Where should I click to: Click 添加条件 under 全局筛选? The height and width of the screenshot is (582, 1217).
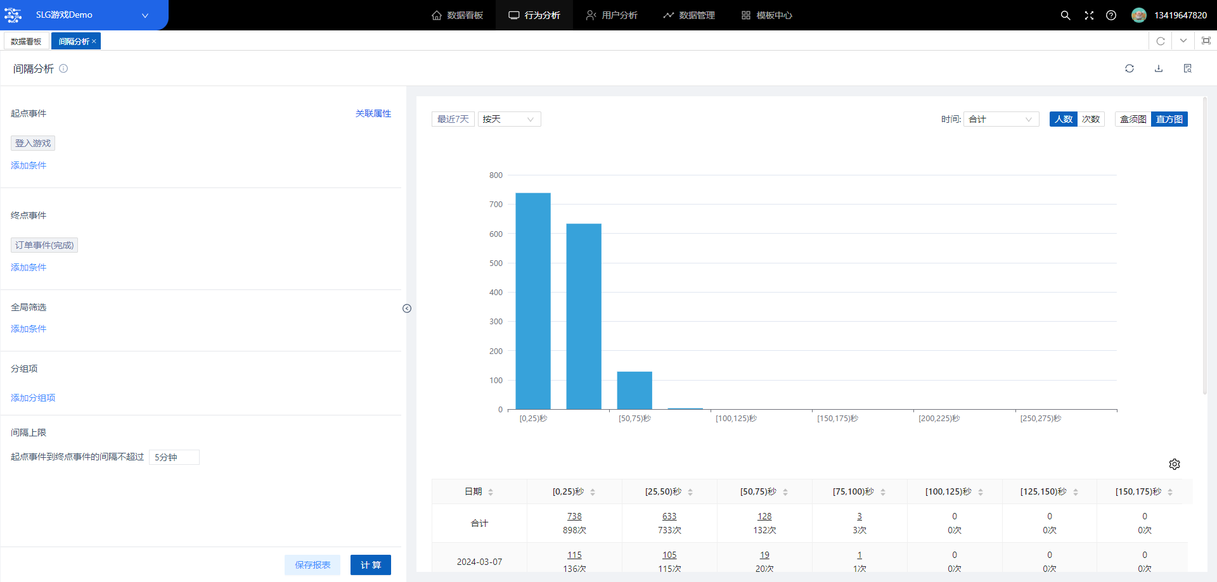[x=29, y=329]
